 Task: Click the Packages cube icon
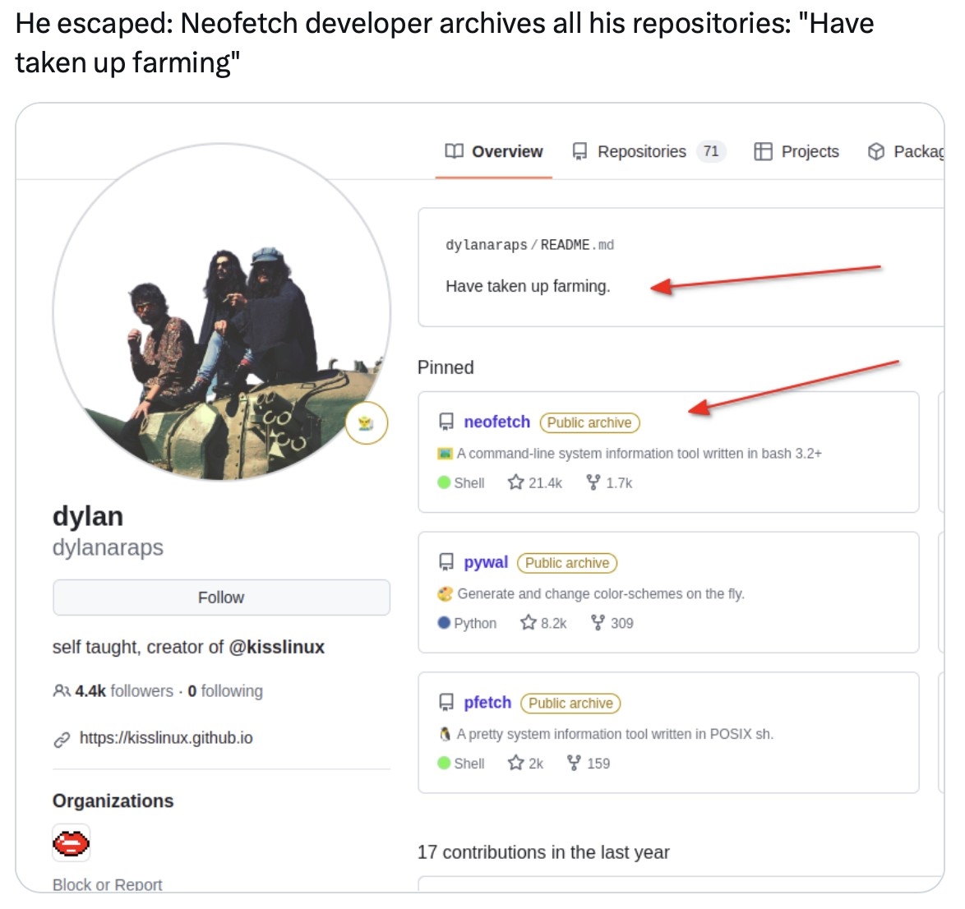(876, 151)
